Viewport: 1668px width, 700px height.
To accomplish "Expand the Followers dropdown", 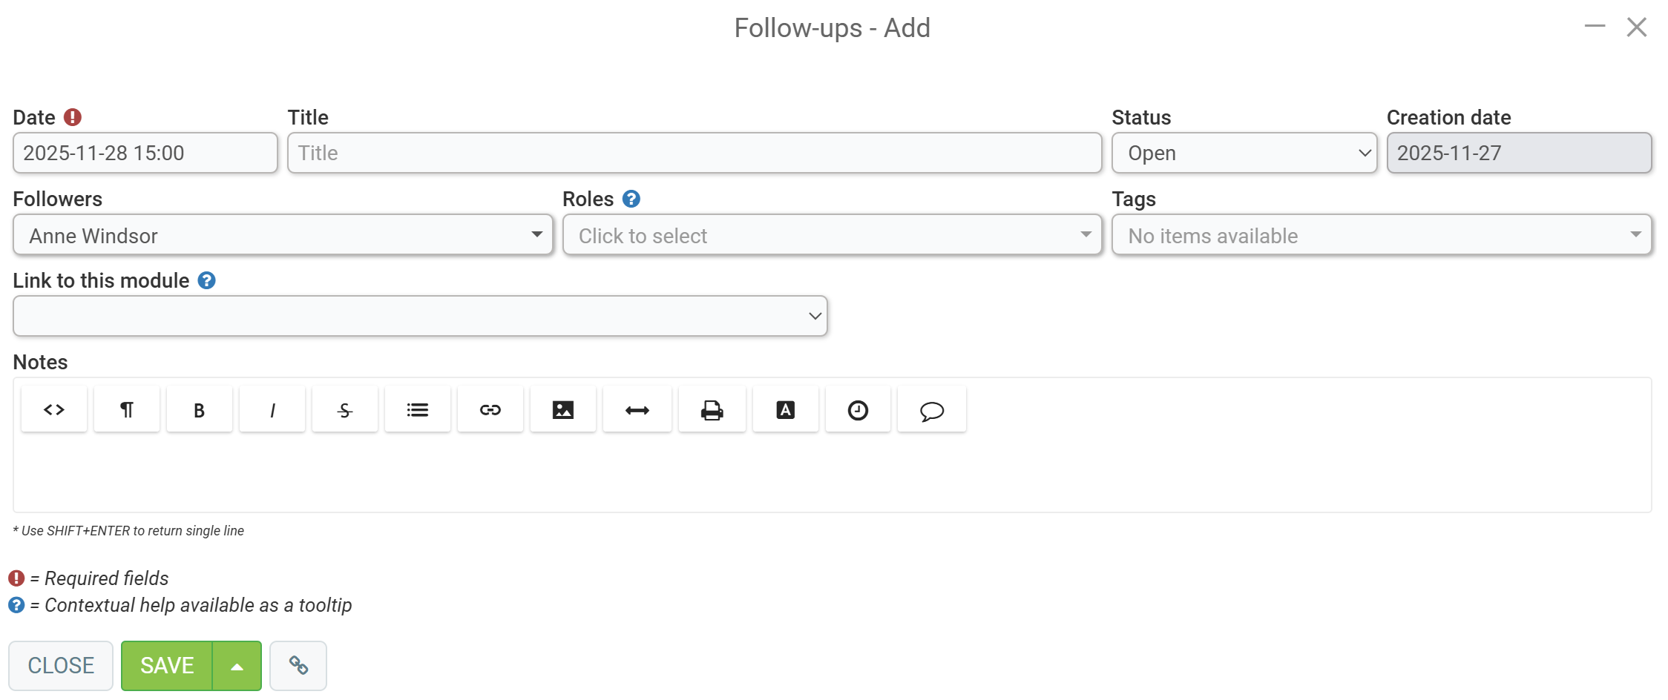I will [283, 235].
